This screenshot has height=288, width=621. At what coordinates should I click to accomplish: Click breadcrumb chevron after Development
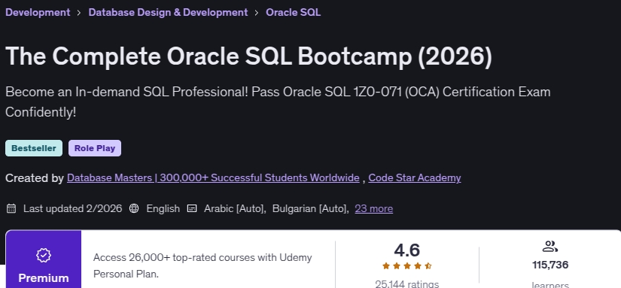(79, 13)
